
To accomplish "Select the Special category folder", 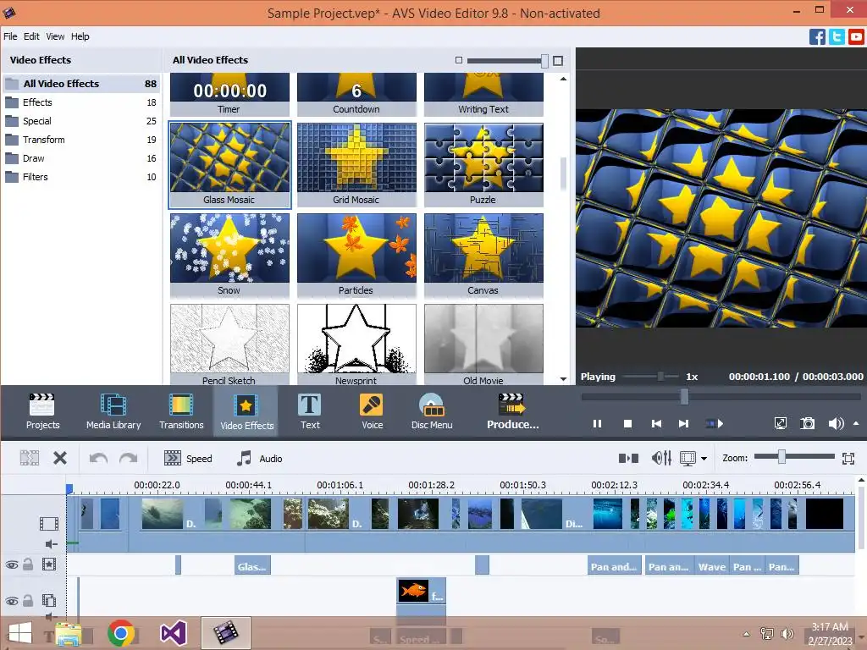I will pyautogui.click(x=81, y=121).
